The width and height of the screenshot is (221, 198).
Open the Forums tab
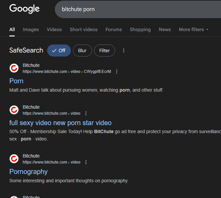(114, 29)
